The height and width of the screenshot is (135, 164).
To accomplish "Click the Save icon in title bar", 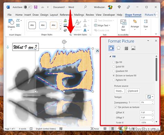I will click(x=36, y=7).
